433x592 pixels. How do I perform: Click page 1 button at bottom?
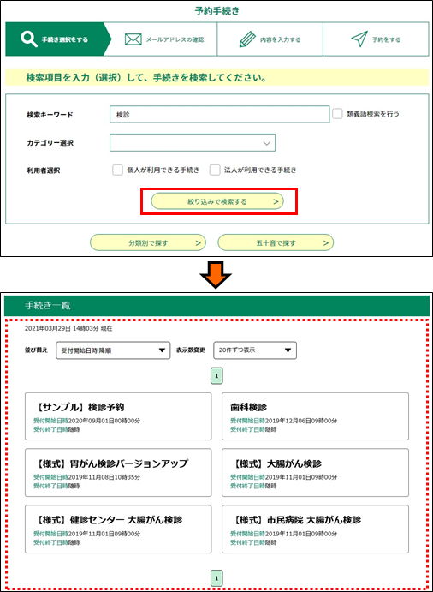216,577
